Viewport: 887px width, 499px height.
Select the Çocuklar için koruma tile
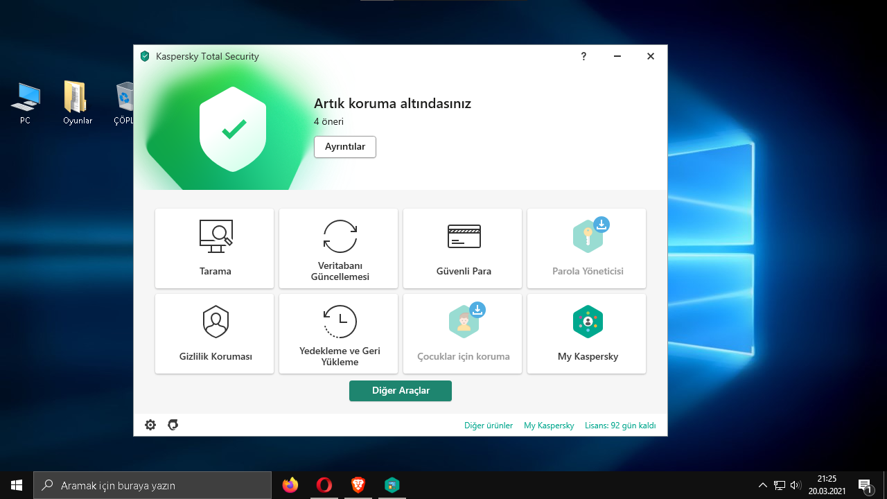[462, 333]
